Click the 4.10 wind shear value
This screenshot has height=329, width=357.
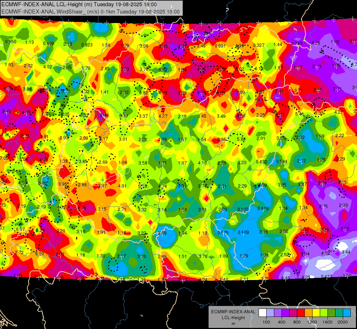(x=202, y=163)
